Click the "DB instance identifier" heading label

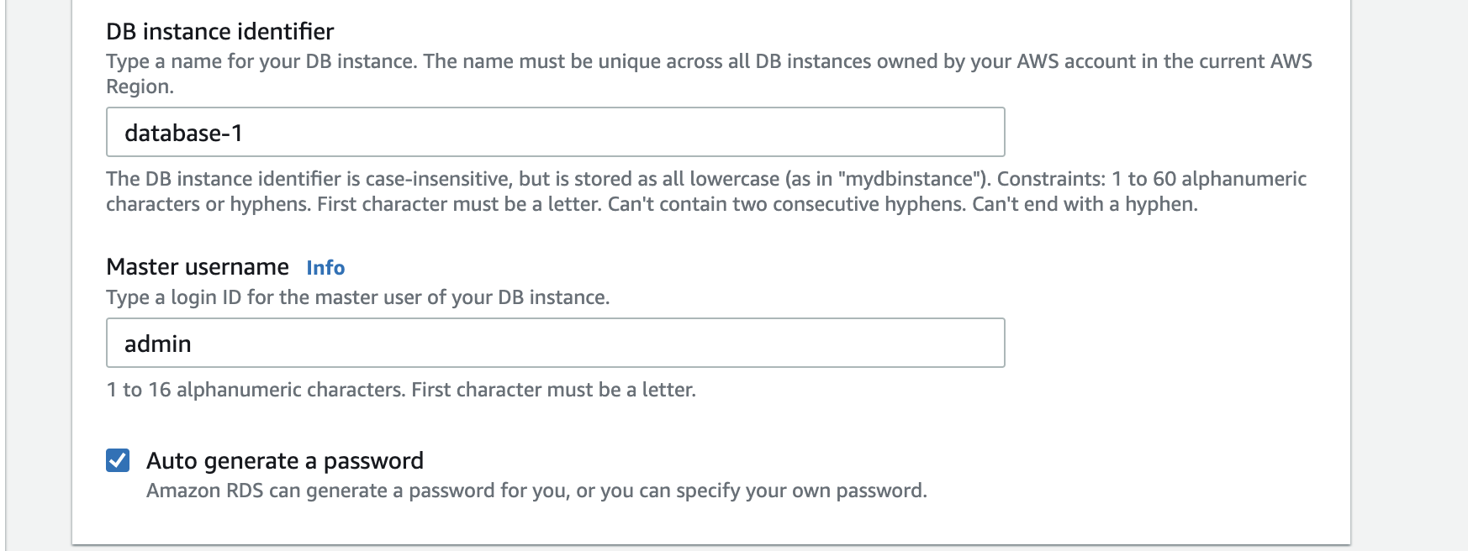(x=219, y=32)
